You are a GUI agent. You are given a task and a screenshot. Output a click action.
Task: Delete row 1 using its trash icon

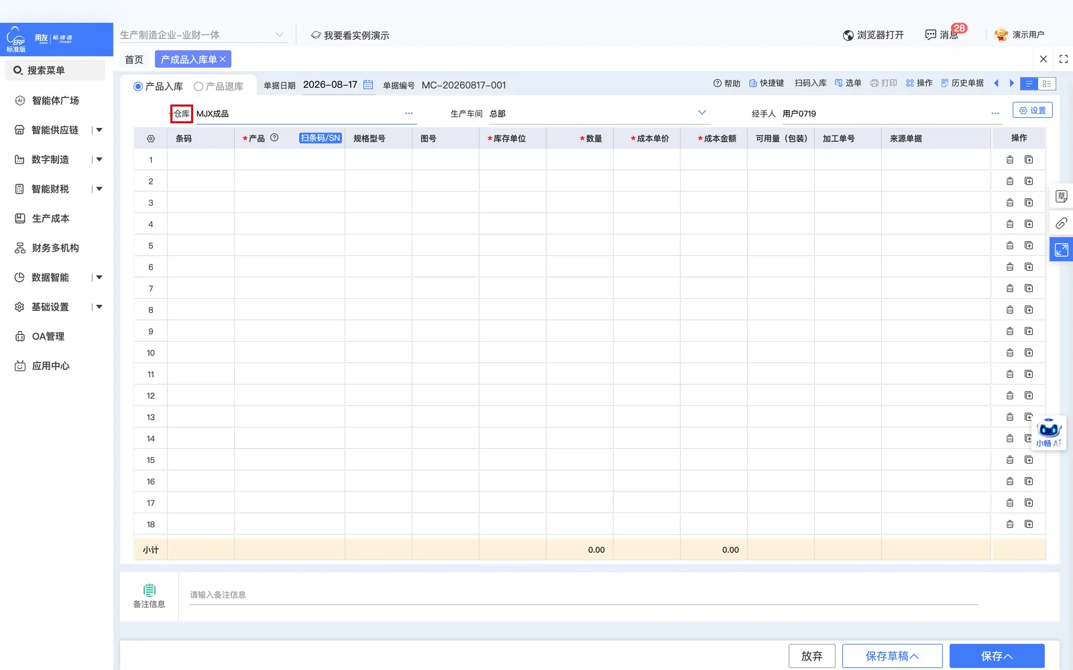pos(1010,159)
